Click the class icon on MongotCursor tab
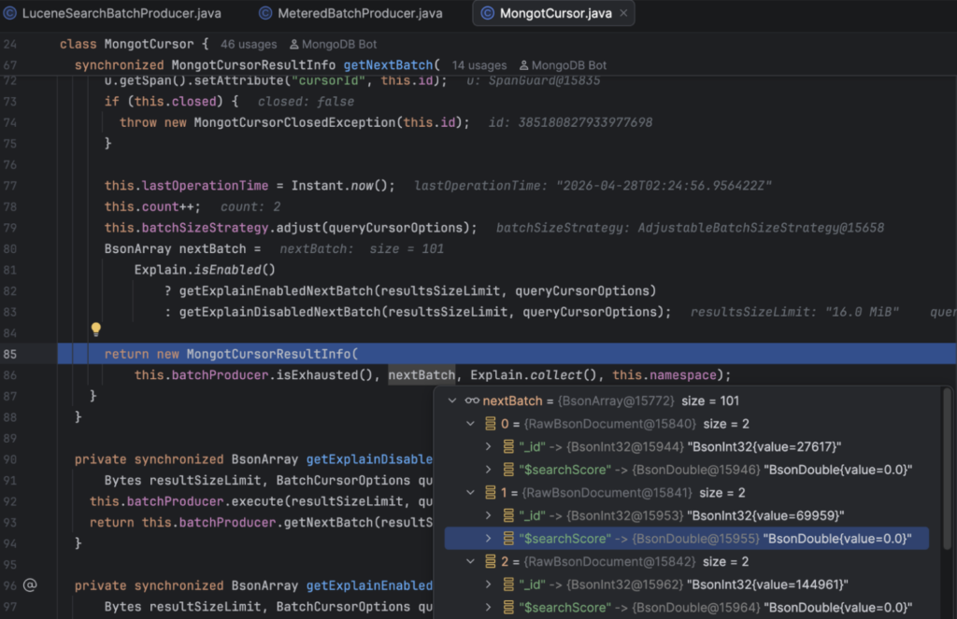This screenshot has width=957, height=619. click(488, 13)
